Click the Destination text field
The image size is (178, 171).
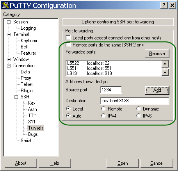[x=135, y=101]
